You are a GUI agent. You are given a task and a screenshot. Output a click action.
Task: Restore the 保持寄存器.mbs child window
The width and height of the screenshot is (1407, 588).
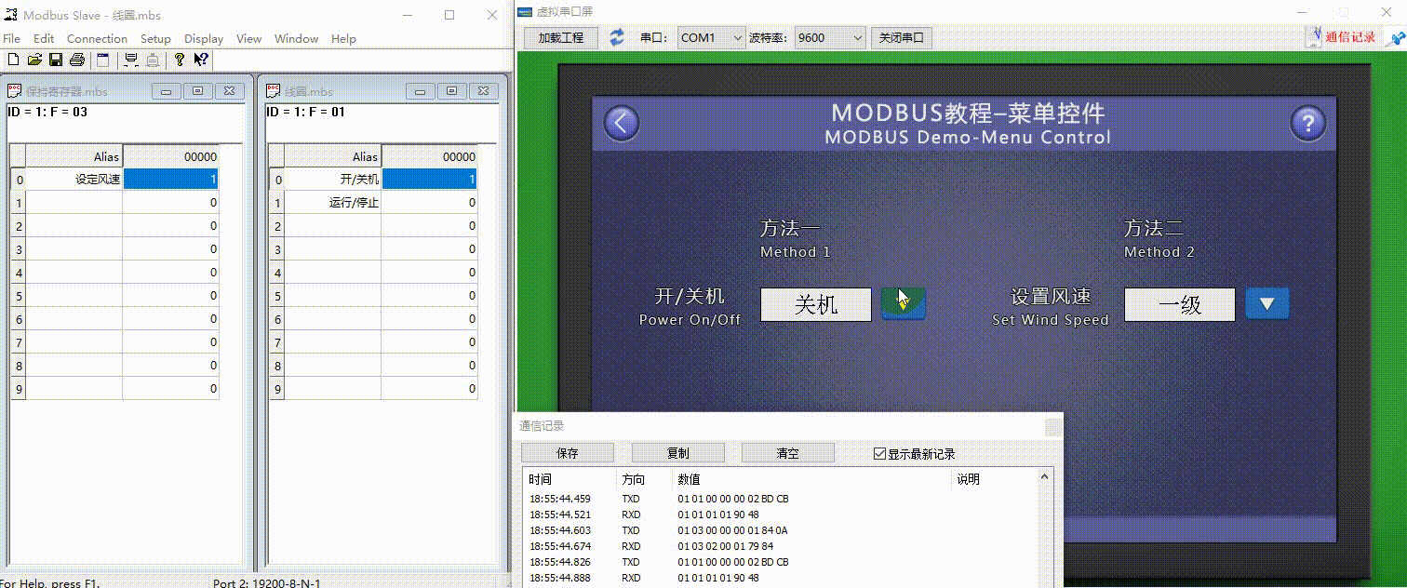(198, 91)
